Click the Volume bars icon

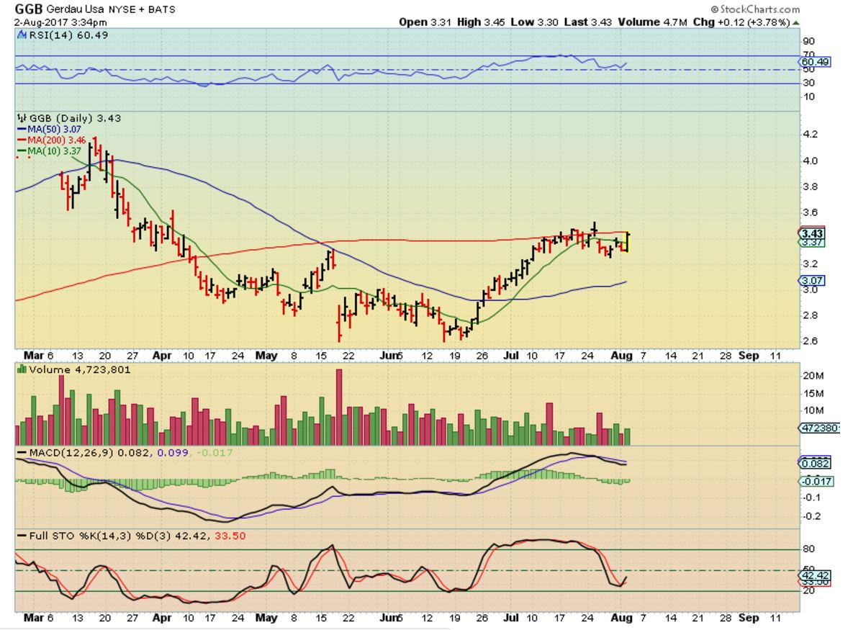(x=22, y=369)
